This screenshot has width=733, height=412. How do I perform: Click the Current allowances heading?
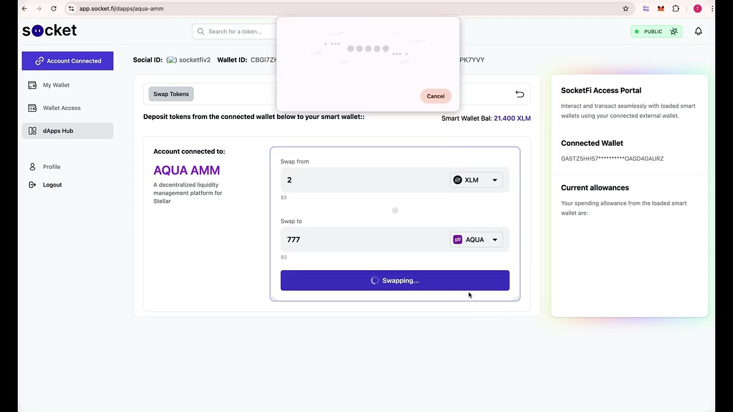click(594, 188)
